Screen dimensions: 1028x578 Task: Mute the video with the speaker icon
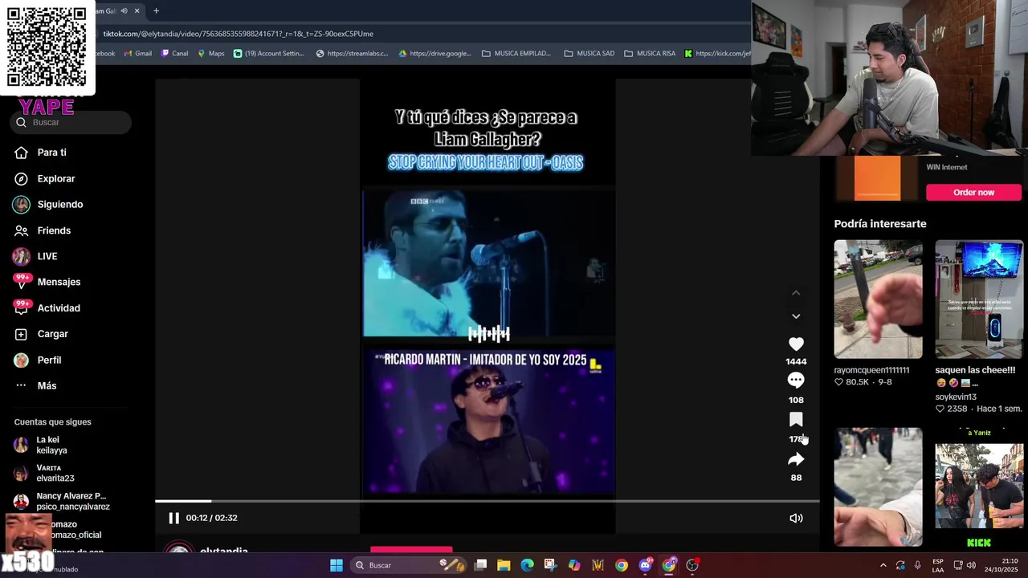796,518
